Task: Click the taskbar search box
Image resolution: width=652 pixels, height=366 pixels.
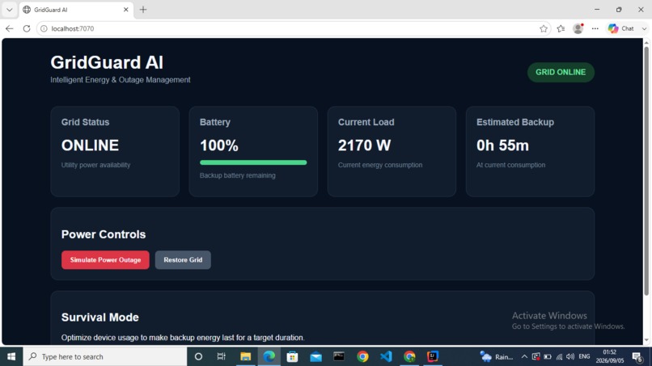Action: coord(105,356)
